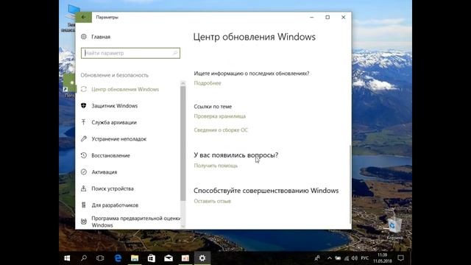
Task: Open Защитник Windows section
Action: [115, 106]
